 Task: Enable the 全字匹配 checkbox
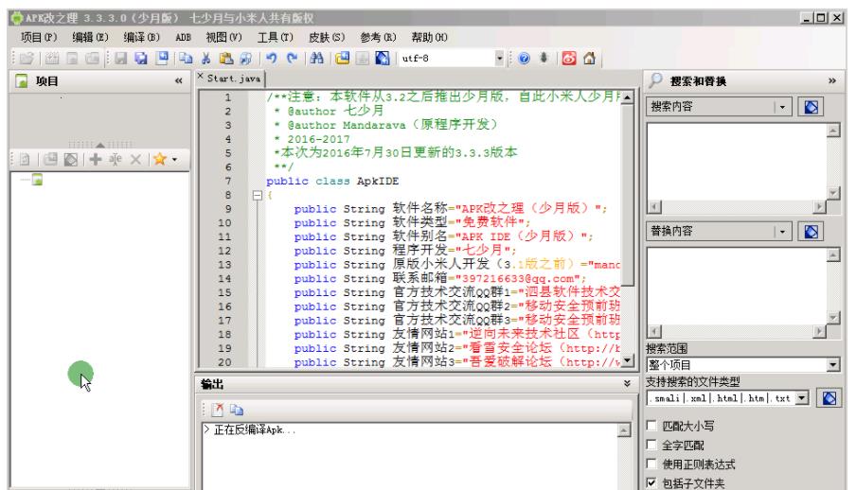[651, 445]
